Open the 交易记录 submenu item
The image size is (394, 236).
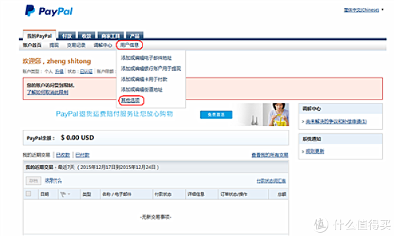pyautogui.click(x=76, y=45)
